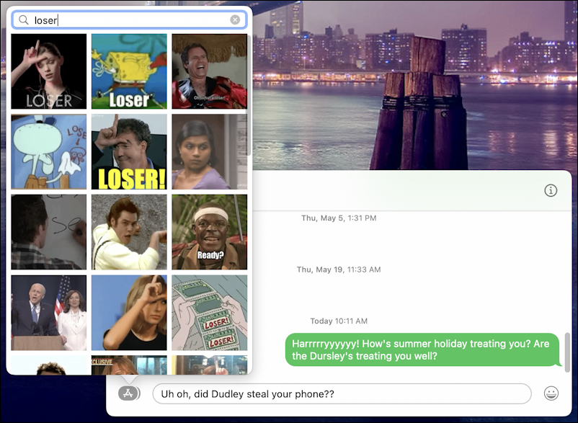Open the emoji picker smiley icon
This screenshot has width=578, height=423.
point(551,393)
